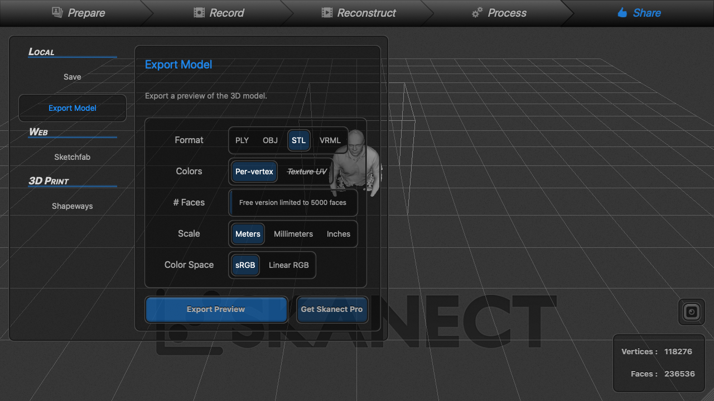Set scale to Millimeters
This screenshot has height=401, width=714.
tap(293, 234)
